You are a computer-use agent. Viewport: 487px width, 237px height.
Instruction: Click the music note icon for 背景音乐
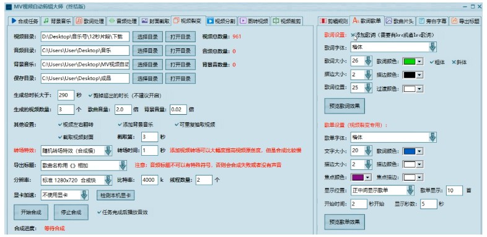46,21
